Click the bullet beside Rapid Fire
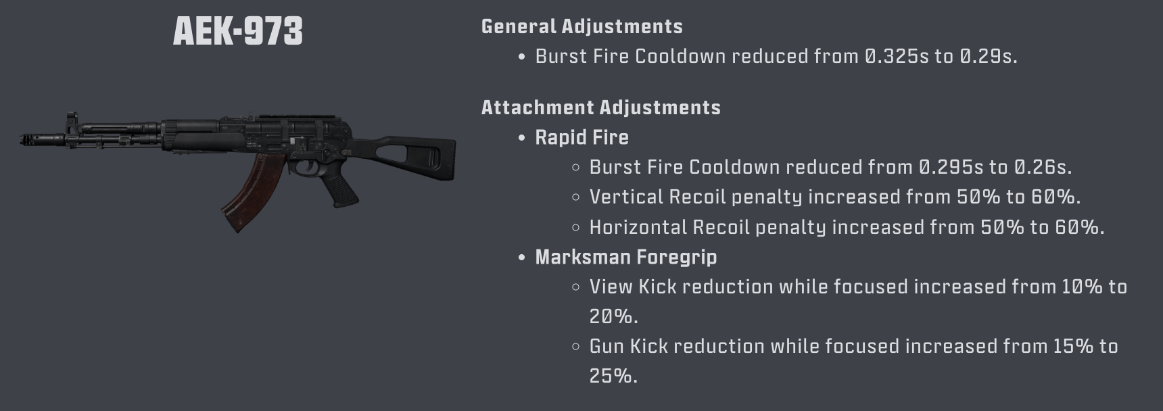The image size is (1163, 411). click(x=521, y=138)
